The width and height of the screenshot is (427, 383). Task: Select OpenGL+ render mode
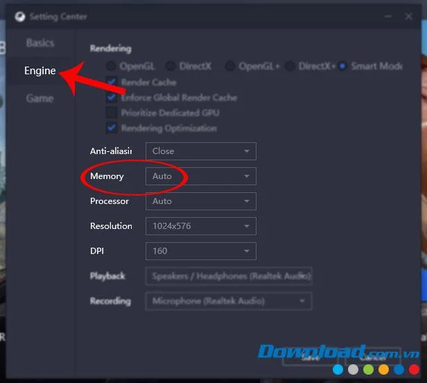(230, 66)
